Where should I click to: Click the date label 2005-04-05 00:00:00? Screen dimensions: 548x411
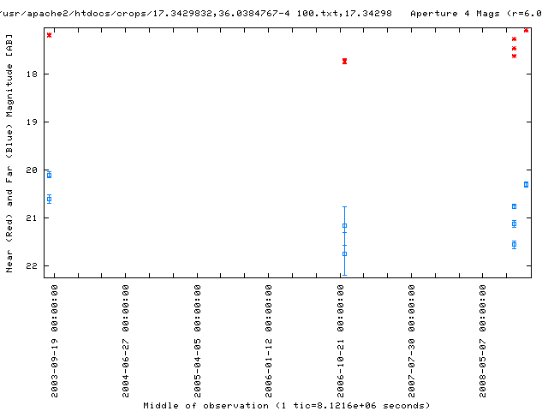[198, 341]
